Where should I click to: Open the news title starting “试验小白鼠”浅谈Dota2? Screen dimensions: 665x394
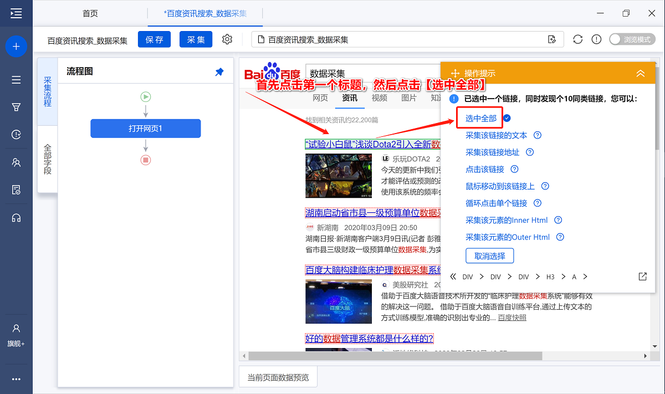(373, 144)
